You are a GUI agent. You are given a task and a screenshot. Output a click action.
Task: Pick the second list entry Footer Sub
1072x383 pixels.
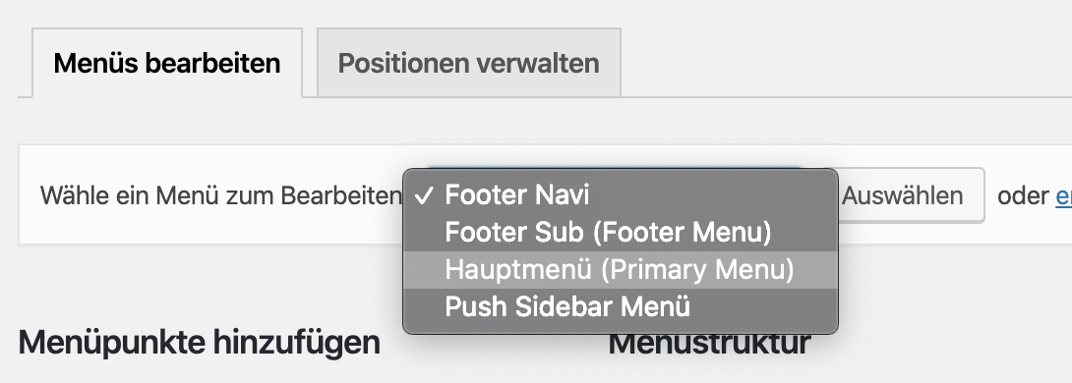click(621, 233)
